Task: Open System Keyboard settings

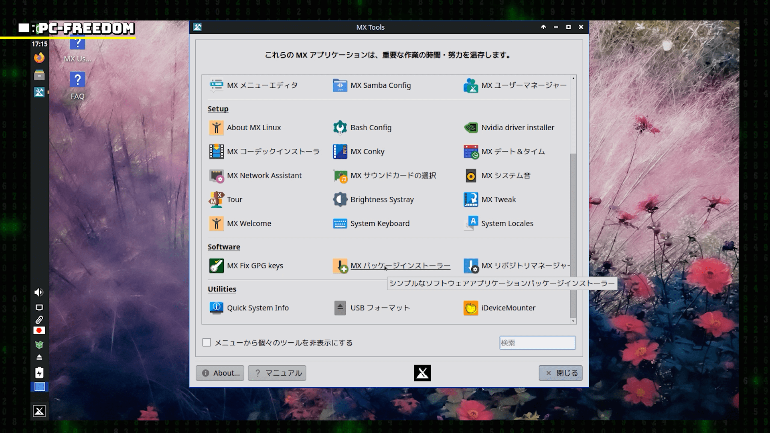Action: coord(379,224)
